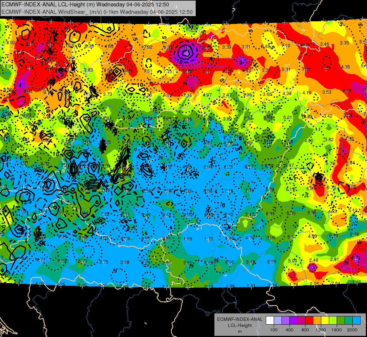Click the grid value 4.36
This screenshot has height=337, width=367.
click(287, 94)
